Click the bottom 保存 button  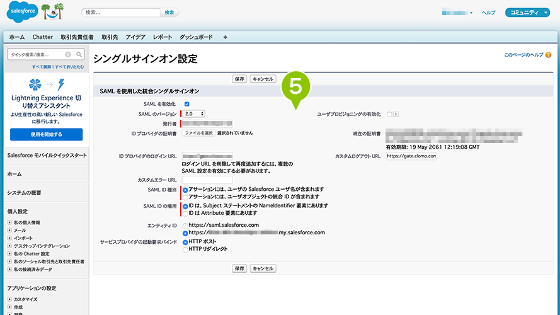(239, 268)
